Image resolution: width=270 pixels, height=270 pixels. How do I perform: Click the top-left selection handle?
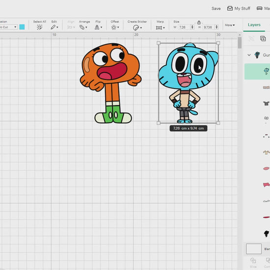tap(159, 43)
